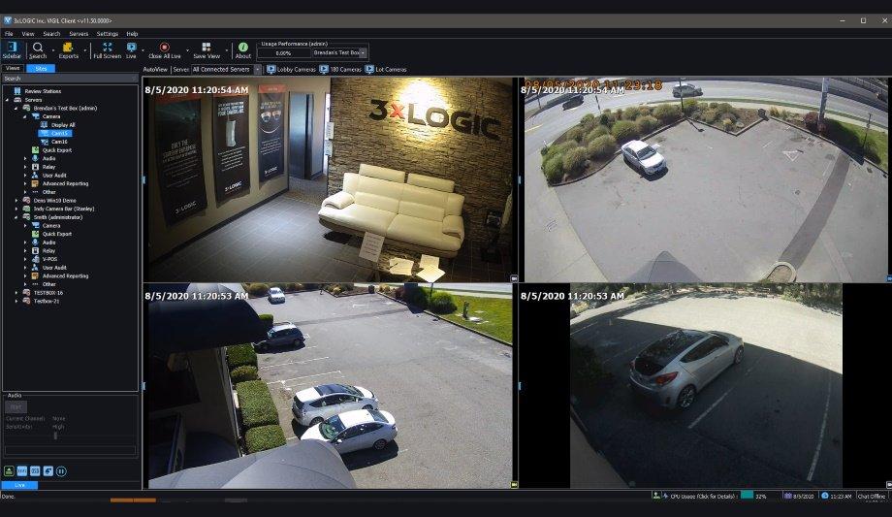Open the Search tool in toolbar

pos(38,50)
